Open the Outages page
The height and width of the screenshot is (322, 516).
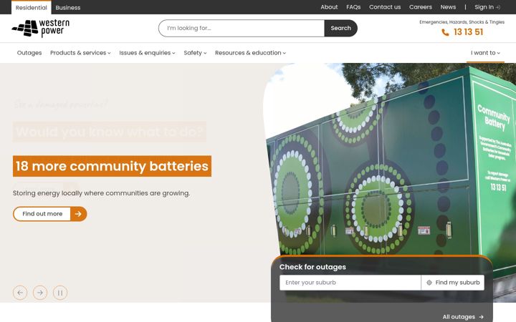tap(29, 53)
